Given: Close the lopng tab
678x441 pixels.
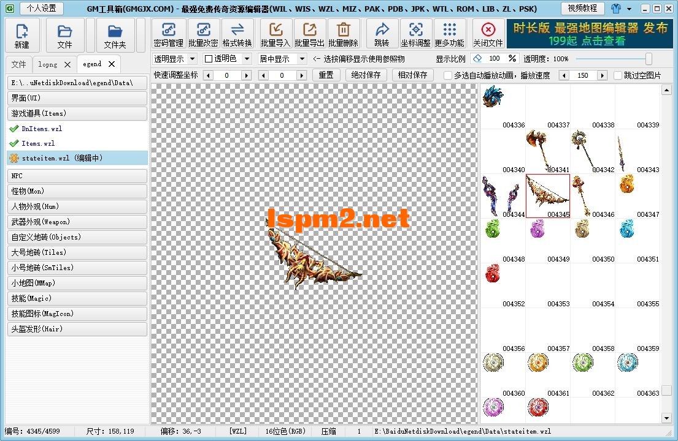Looking at the screenshot, I should (x=67, y=64).
